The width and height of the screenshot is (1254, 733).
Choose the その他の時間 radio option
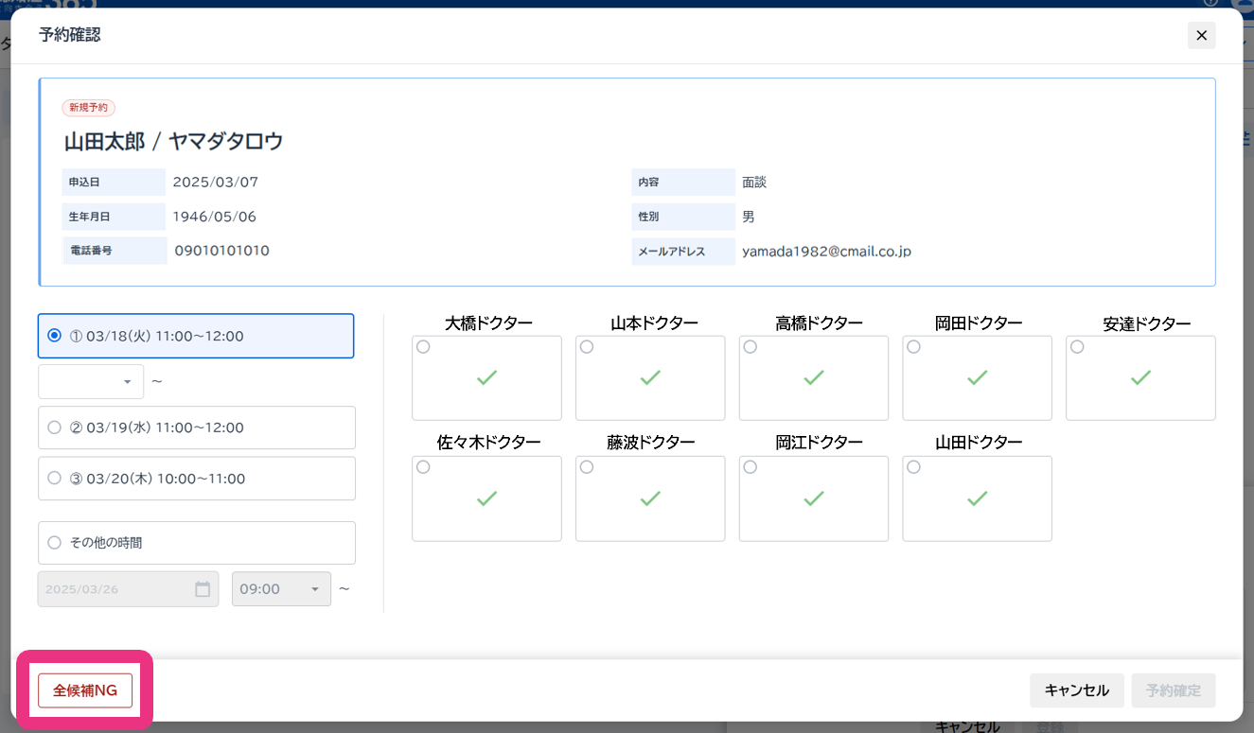point(55,543)
